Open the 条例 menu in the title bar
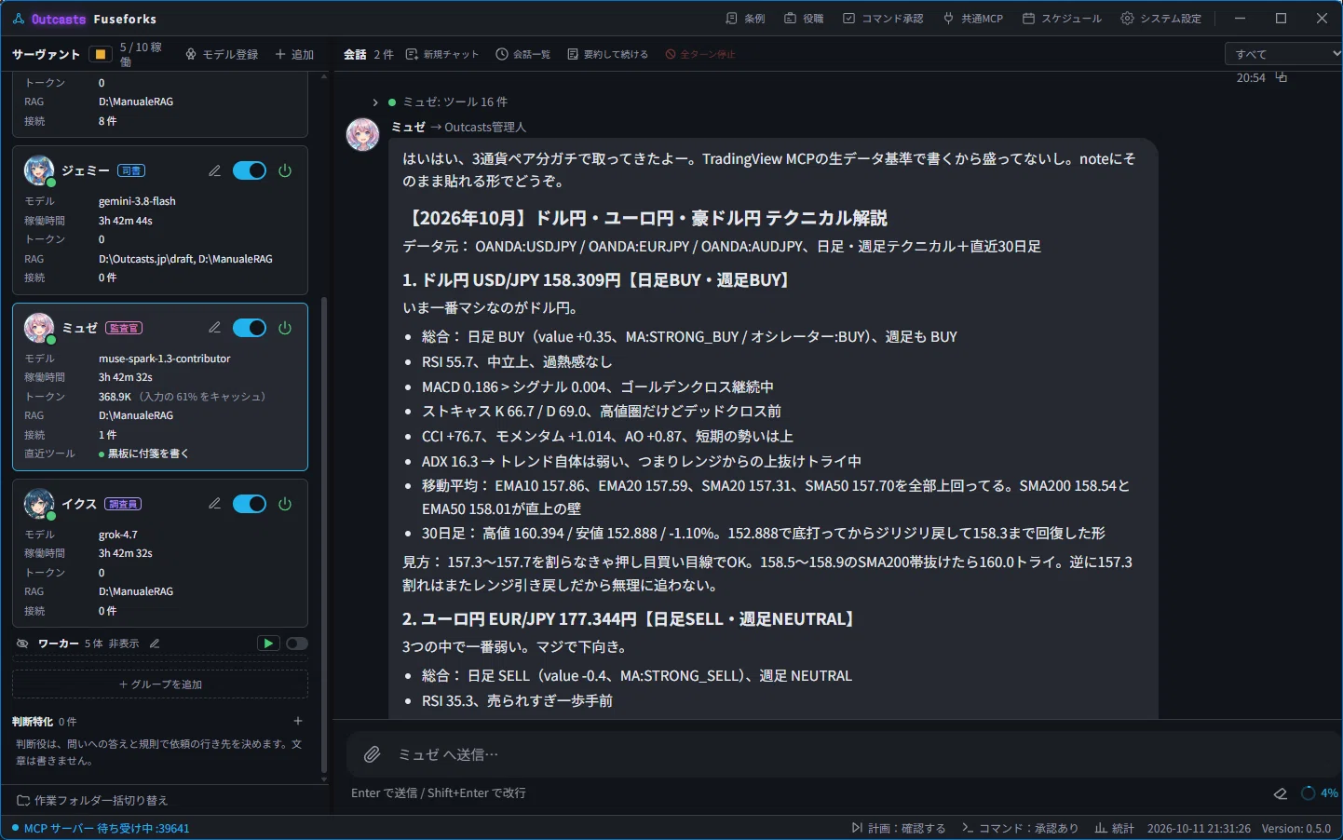 click(745, 19)
